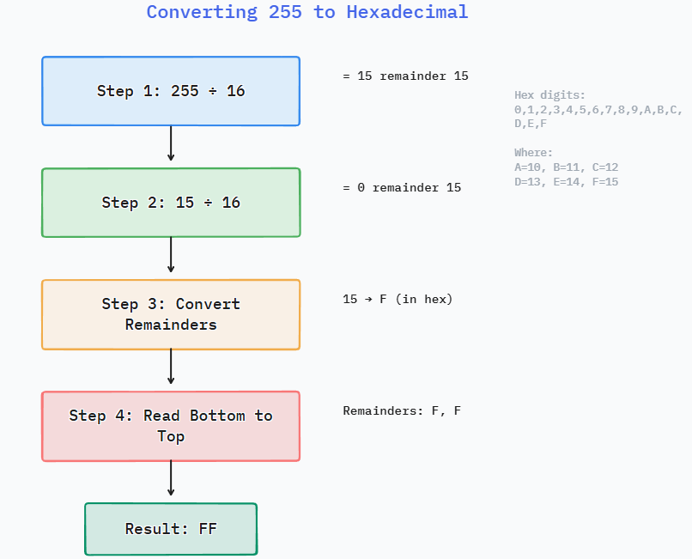Select the arrow between Step 2 and Step 3

(171, 255)
